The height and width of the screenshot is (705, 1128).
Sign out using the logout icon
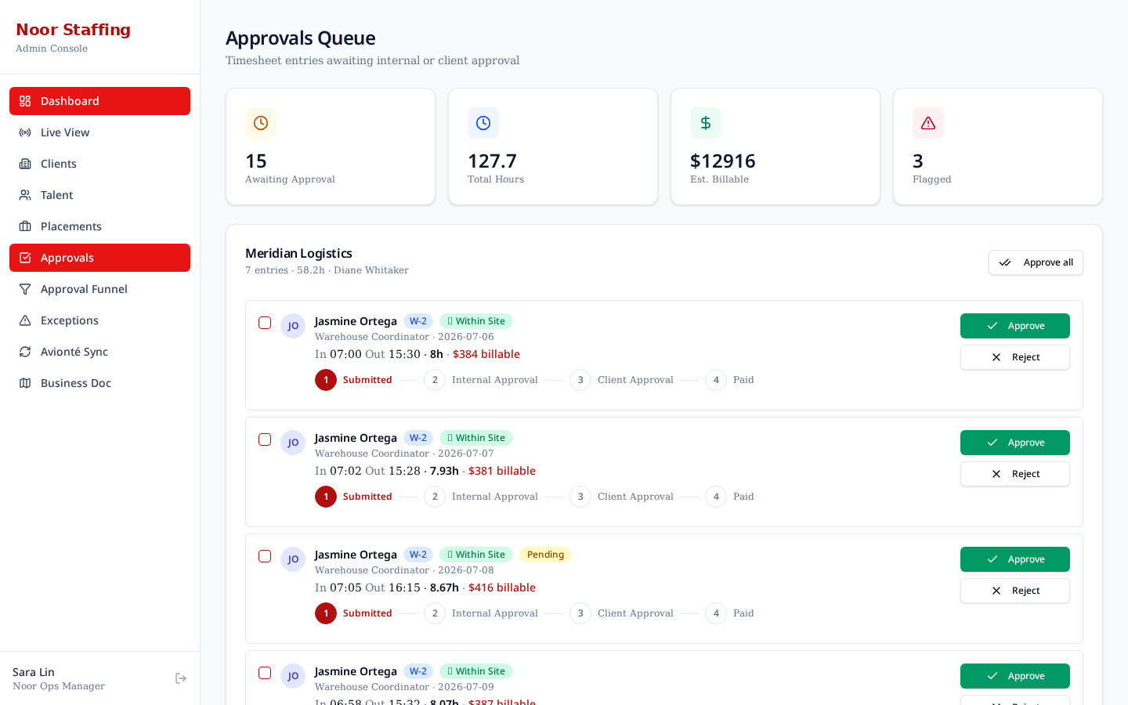181,678
